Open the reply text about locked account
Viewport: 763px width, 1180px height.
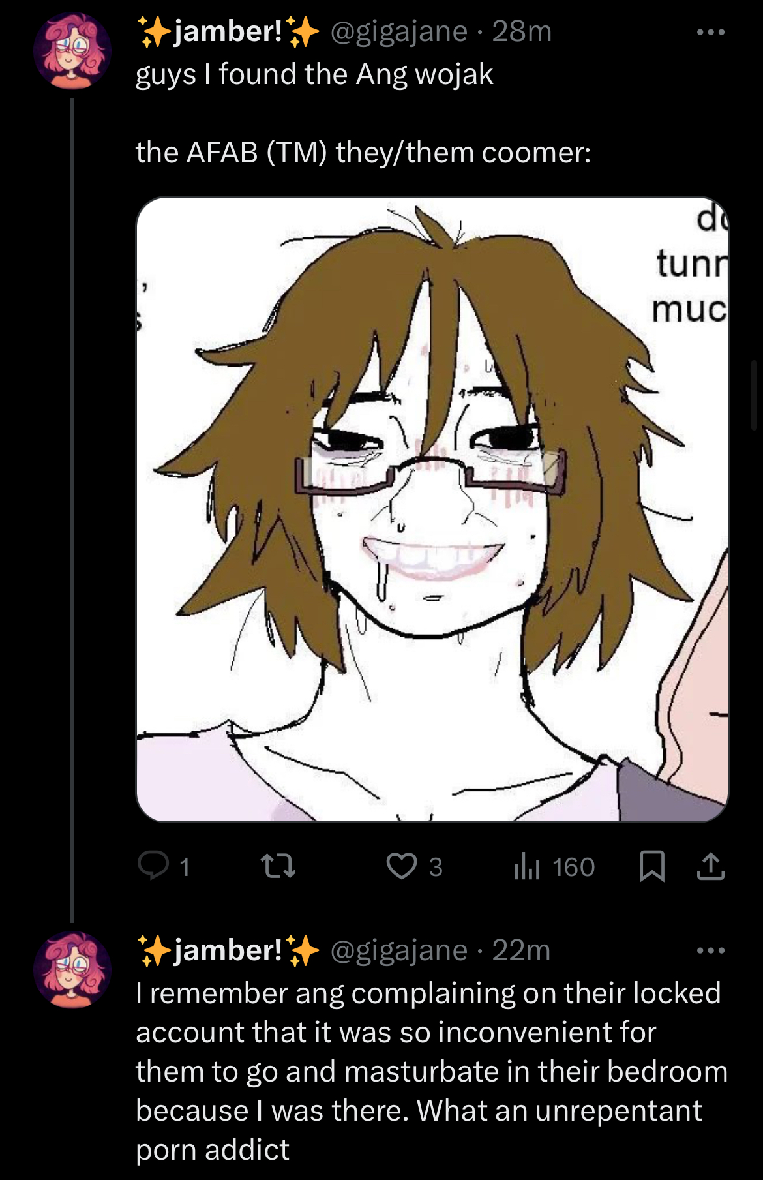[431, 1071]
